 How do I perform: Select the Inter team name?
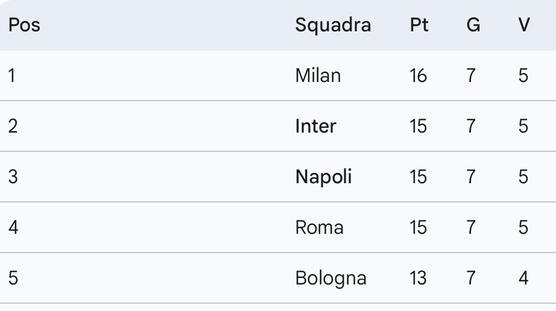(316, 126)
